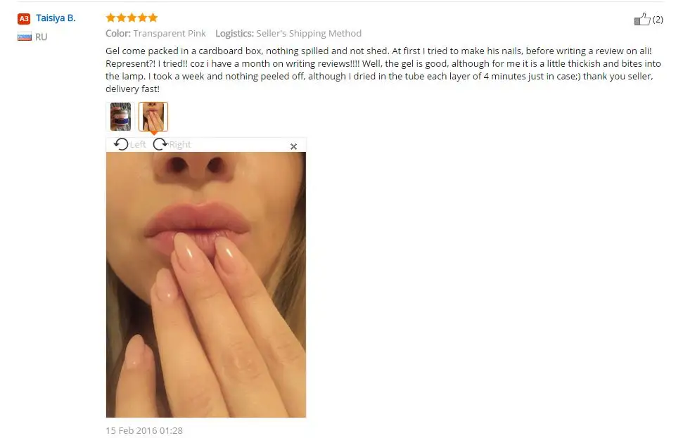Viewport: 683px width, 438px height.
Task: Open Taisiya B.'s profile link
Action: 56,18
